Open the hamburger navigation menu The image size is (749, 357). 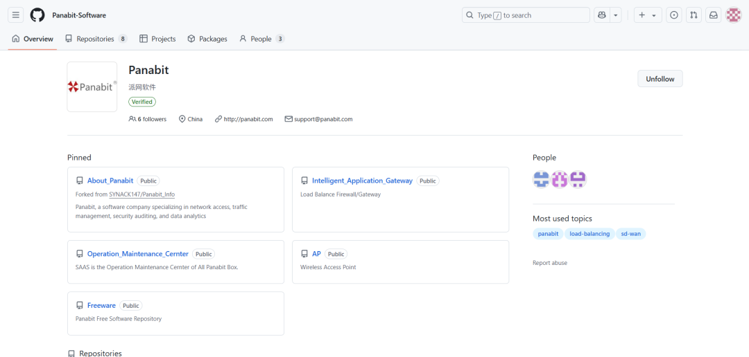(x=16, y=15)
